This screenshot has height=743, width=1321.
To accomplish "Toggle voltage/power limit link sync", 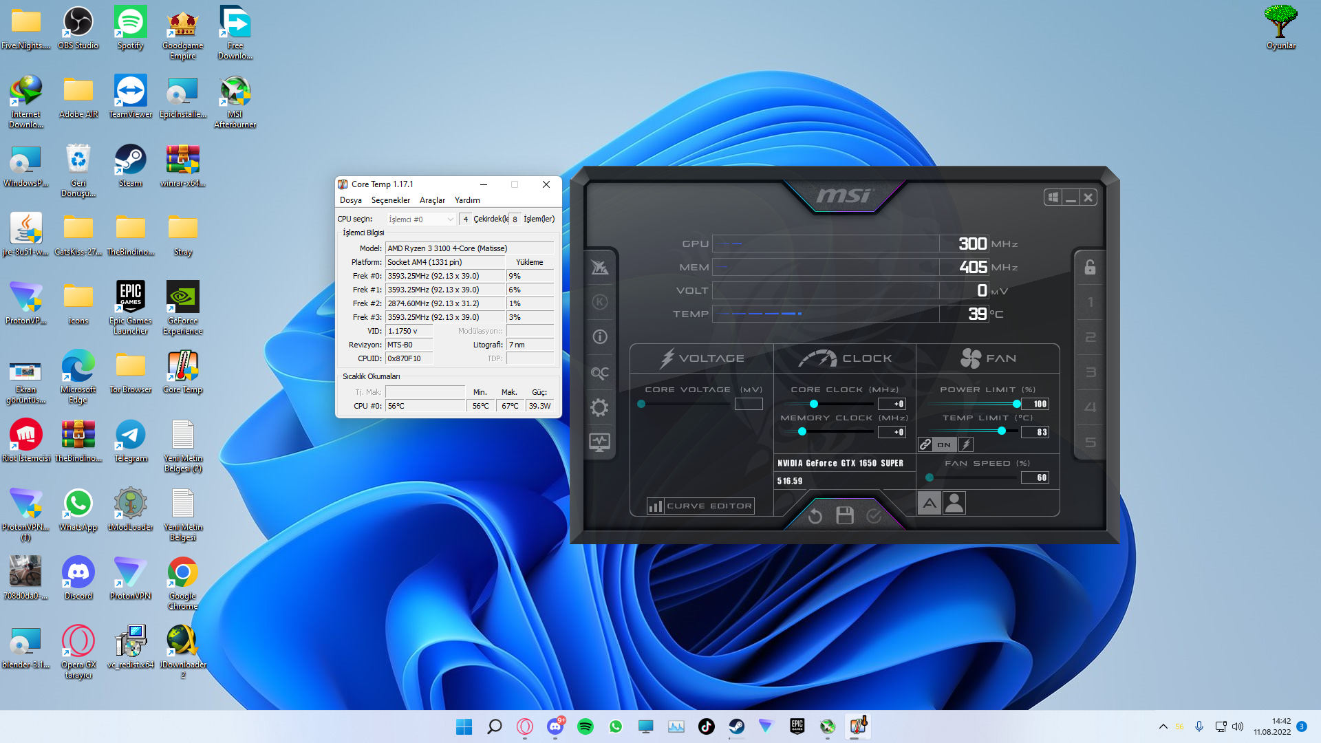I will tap(925, 444).
